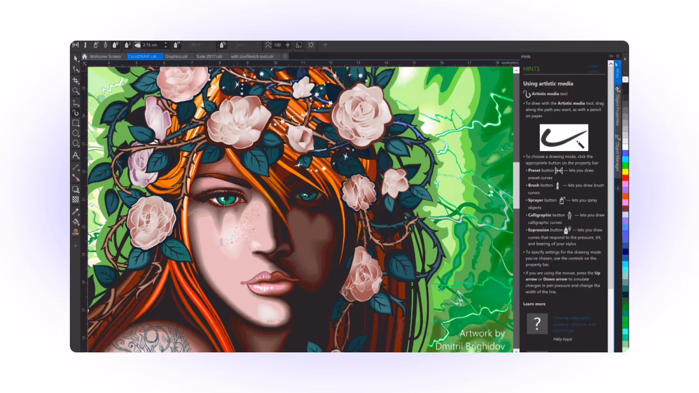Select the Sprayer mode button in property bar
The image size is (699, 393).
[x=96, y=45]
